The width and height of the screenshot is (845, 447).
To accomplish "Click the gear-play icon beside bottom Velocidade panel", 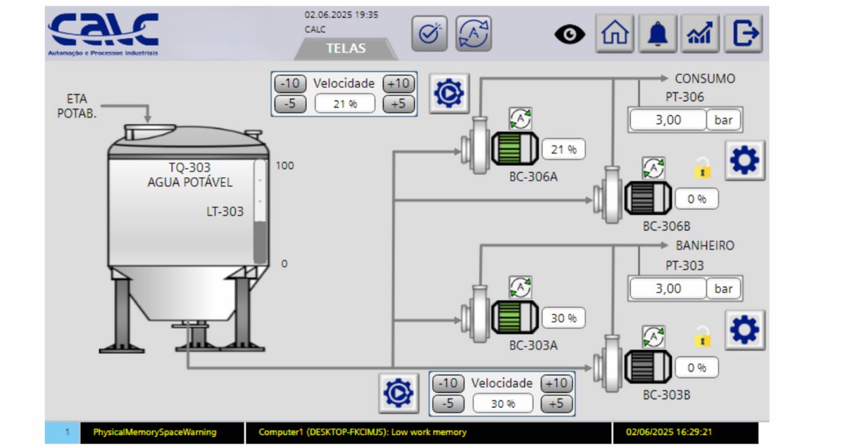I will click(398, 392).
